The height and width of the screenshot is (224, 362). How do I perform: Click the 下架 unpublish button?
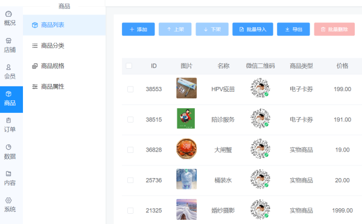(212, 29)
